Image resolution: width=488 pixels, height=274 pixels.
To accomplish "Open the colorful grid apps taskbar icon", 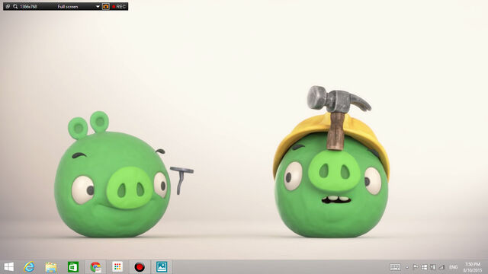I will coord(117,266).
